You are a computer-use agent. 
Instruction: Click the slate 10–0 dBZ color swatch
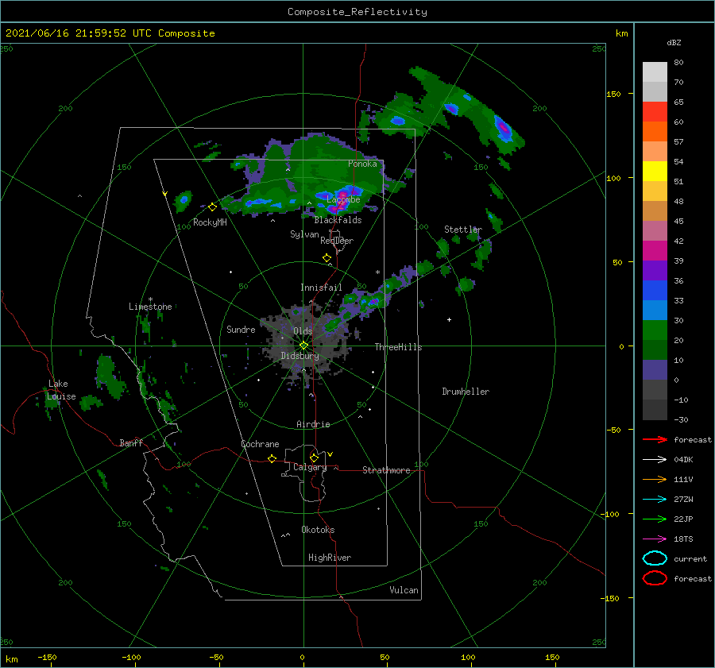(655, 370)
